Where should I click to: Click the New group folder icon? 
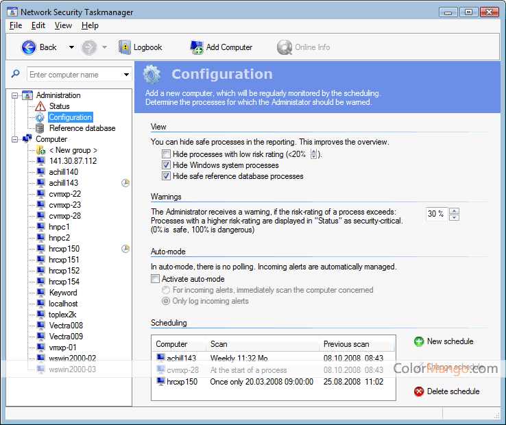coord(40,150)
